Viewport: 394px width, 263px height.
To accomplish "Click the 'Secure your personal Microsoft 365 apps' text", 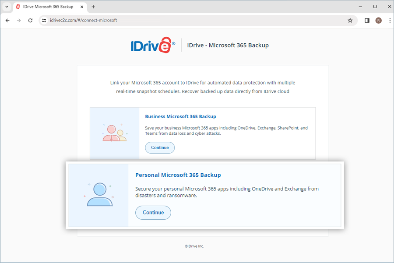I will (x=227, y=192).
